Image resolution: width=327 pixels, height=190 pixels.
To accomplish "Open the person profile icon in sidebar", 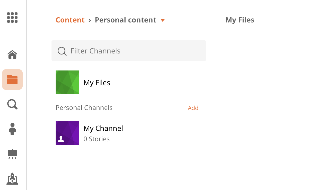I will pyautogui.click(x=12, y=129).
